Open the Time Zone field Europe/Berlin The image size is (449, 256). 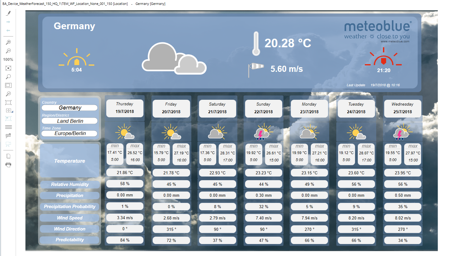[x=69, y=133]
